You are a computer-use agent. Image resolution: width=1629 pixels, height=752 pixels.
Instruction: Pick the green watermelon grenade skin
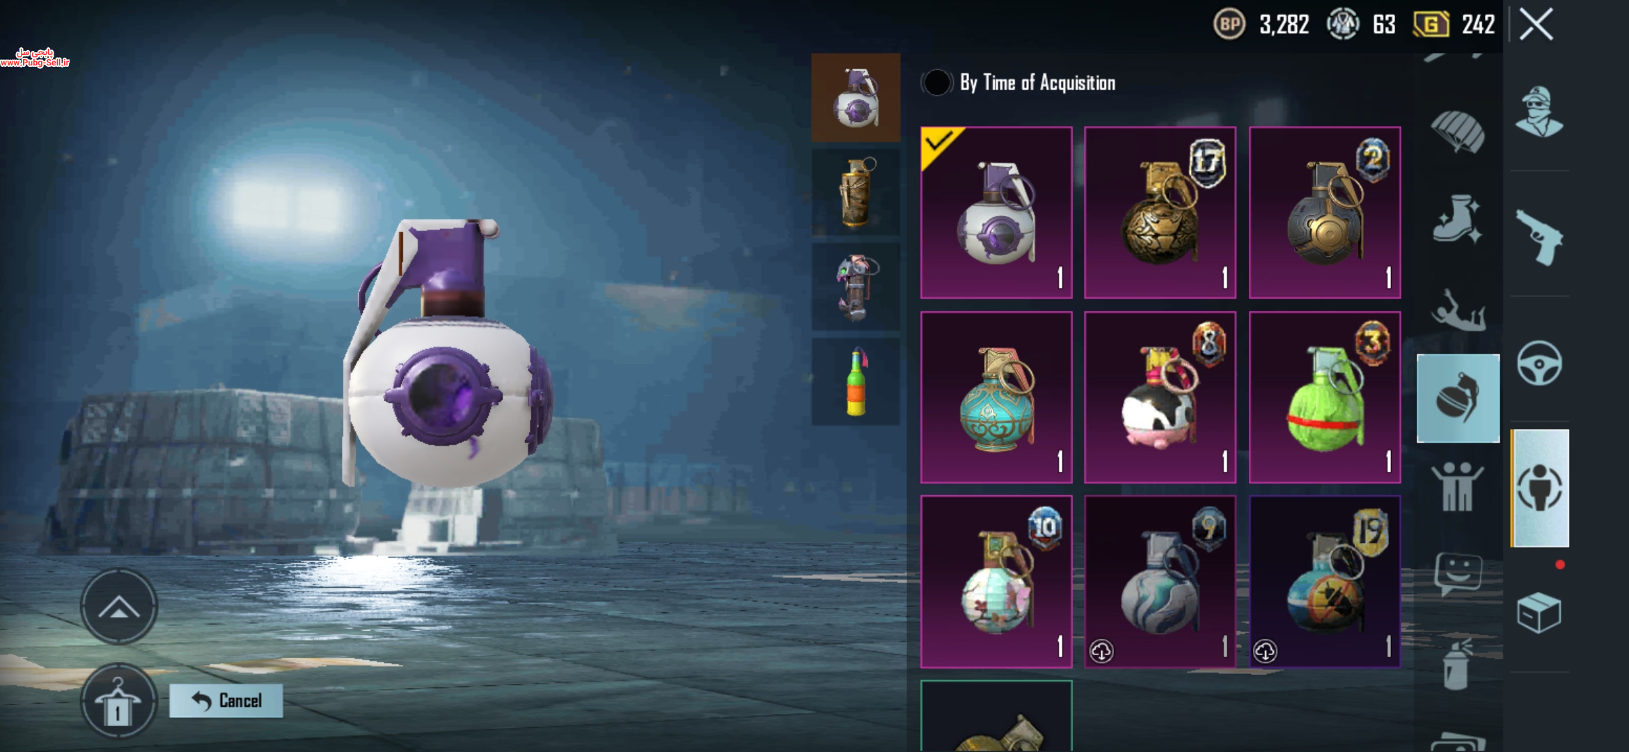pyautogui.click(x=1325, y=397)
